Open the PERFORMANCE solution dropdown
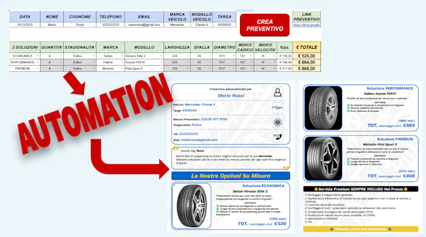The image size is (426, 237). tap(38, 62)
